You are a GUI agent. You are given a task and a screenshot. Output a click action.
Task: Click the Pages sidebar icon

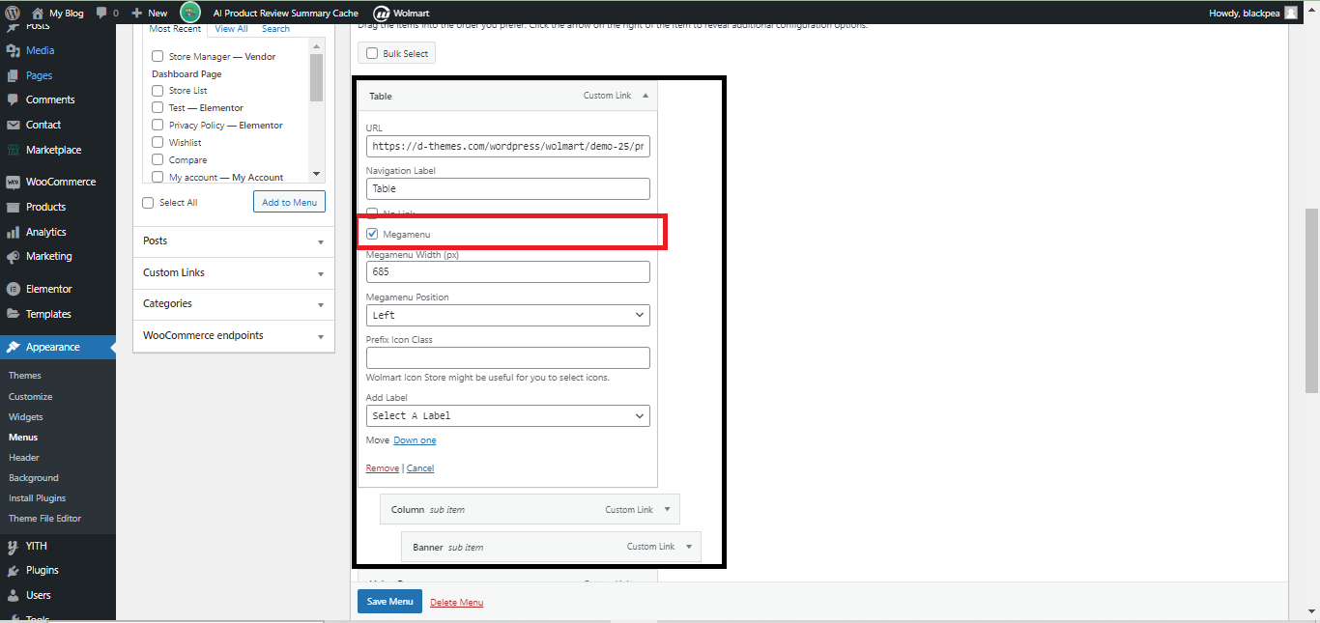click(13, 75)
